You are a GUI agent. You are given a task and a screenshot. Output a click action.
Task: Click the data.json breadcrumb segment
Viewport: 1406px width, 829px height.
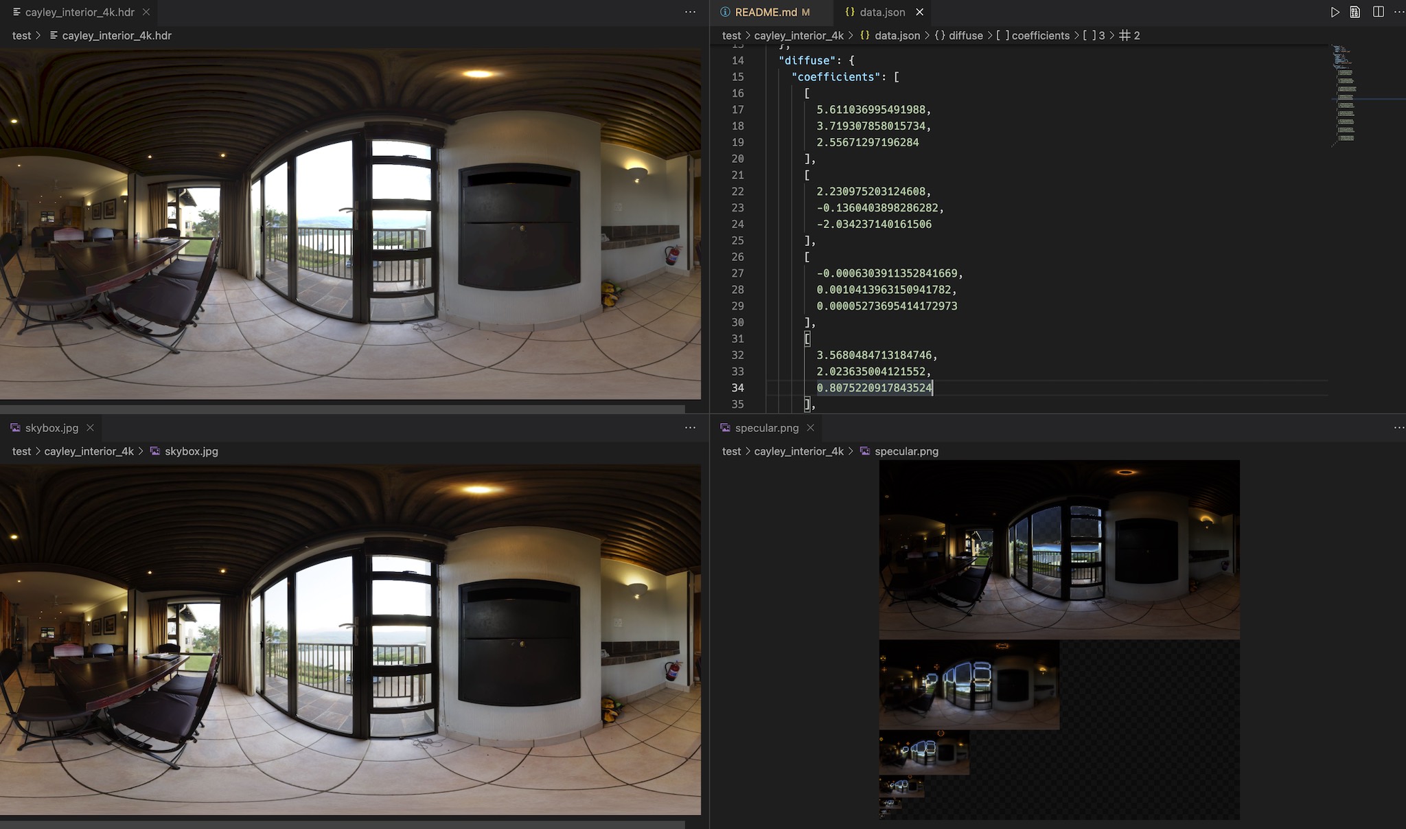pyautogui.click(x=897, y=36)
